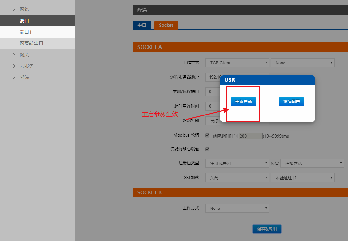Select 端口1 in the sidebar
Screen dimensions: 348x241
tap(26, 32)
